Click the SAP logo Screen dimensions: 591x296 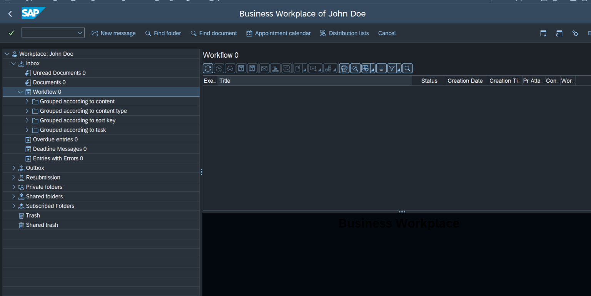pyautogui.click(x=33, y=13)
